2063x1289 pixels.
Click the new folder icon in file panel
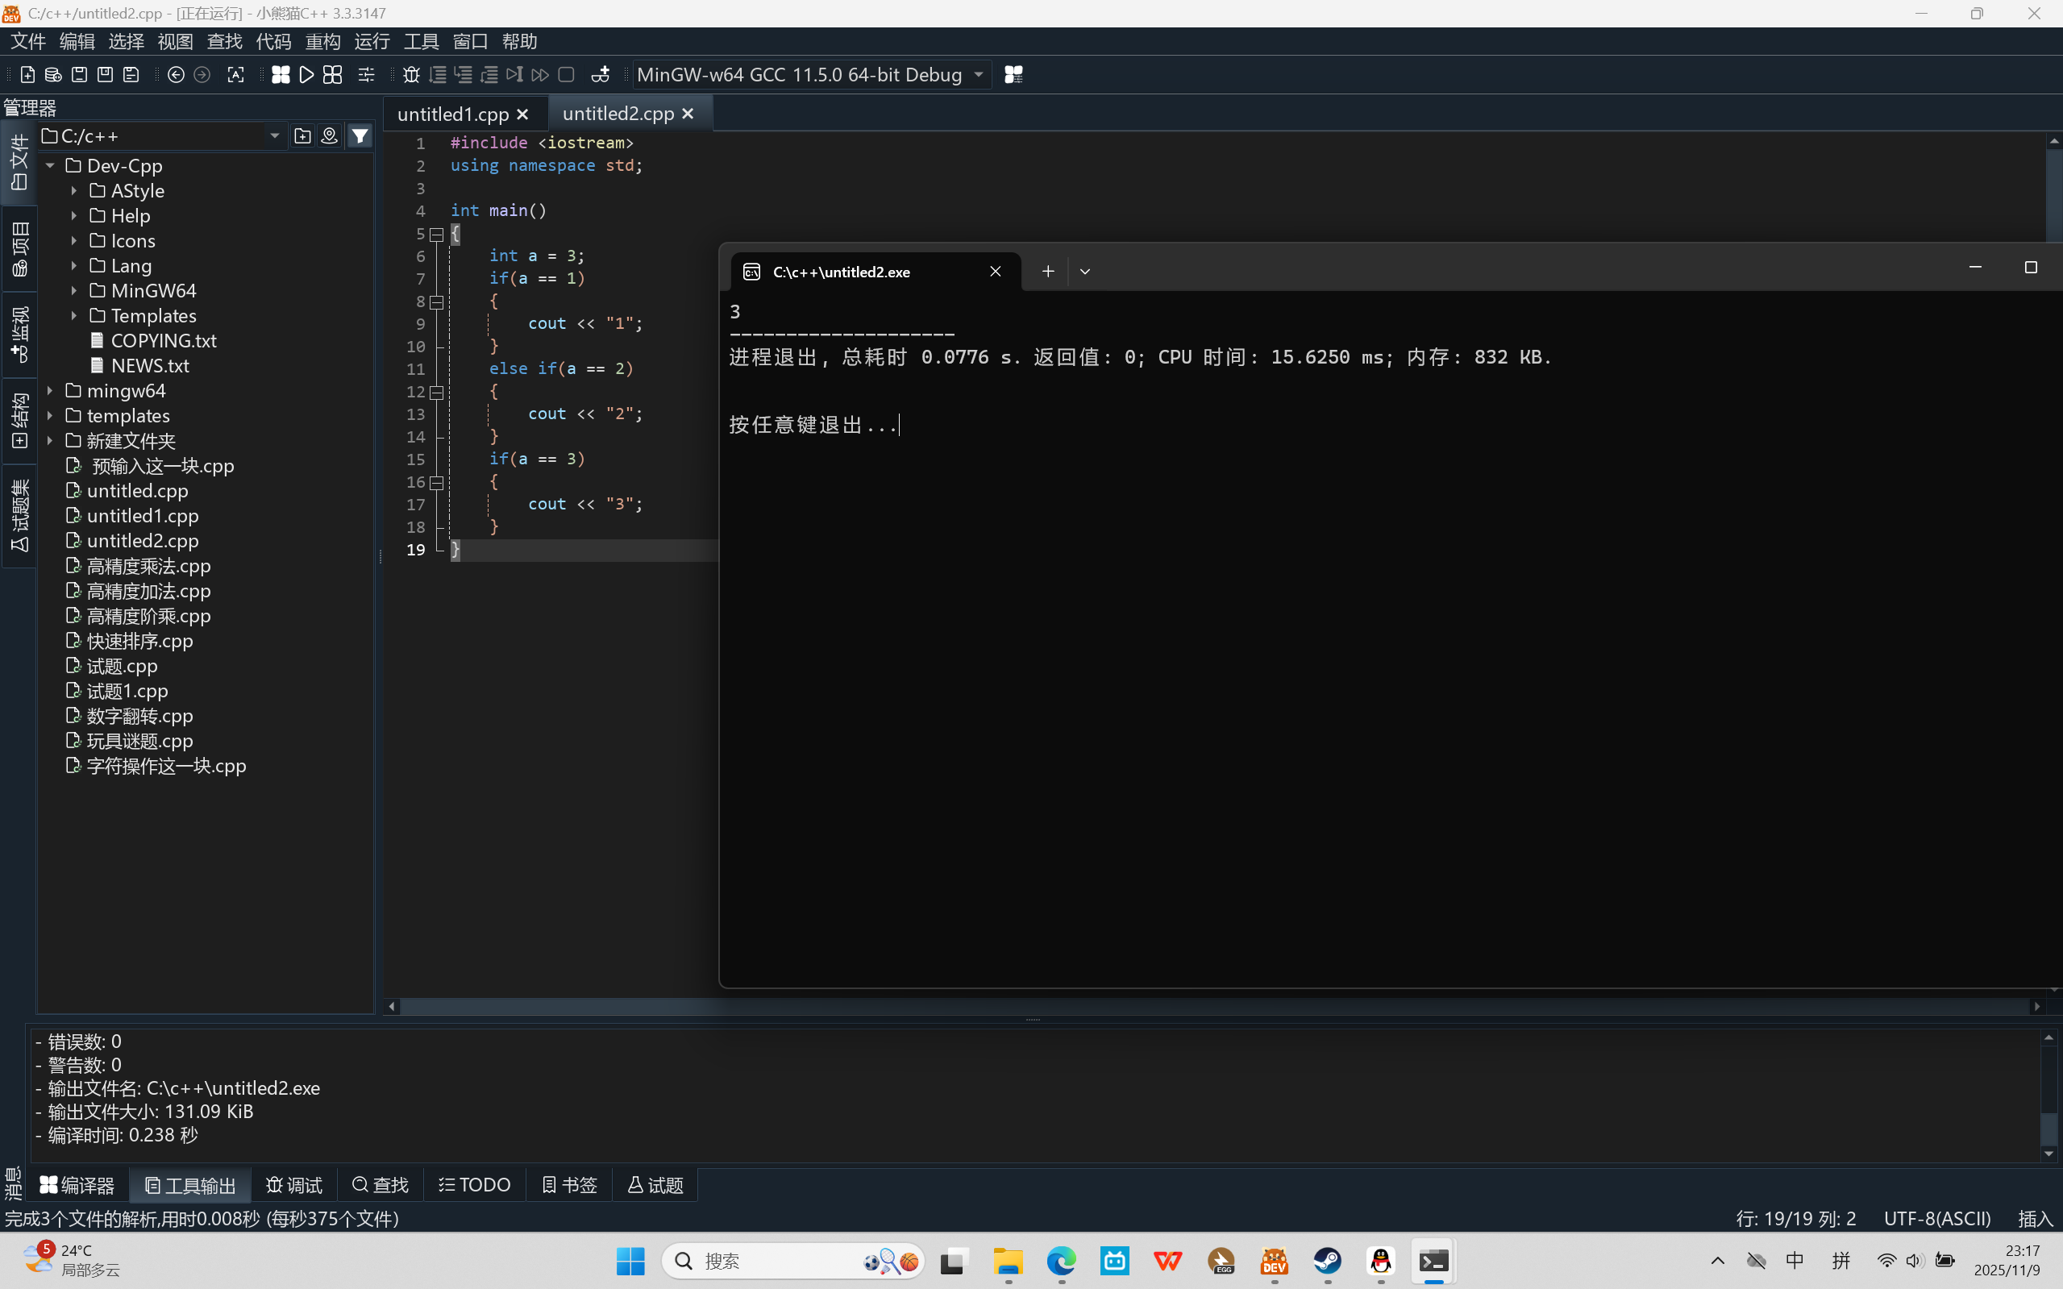coord(302,135)
